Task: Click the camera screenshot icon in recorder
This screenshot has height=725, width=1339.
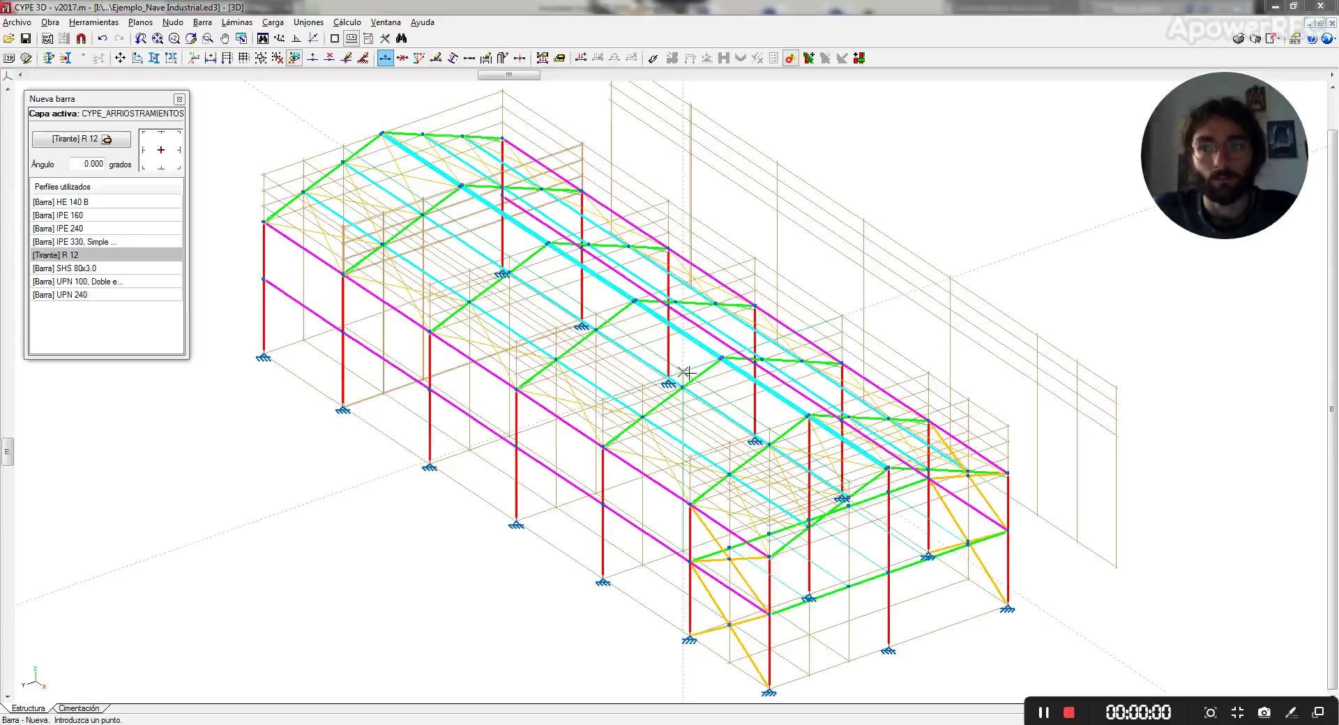Action: (1264, 712)
